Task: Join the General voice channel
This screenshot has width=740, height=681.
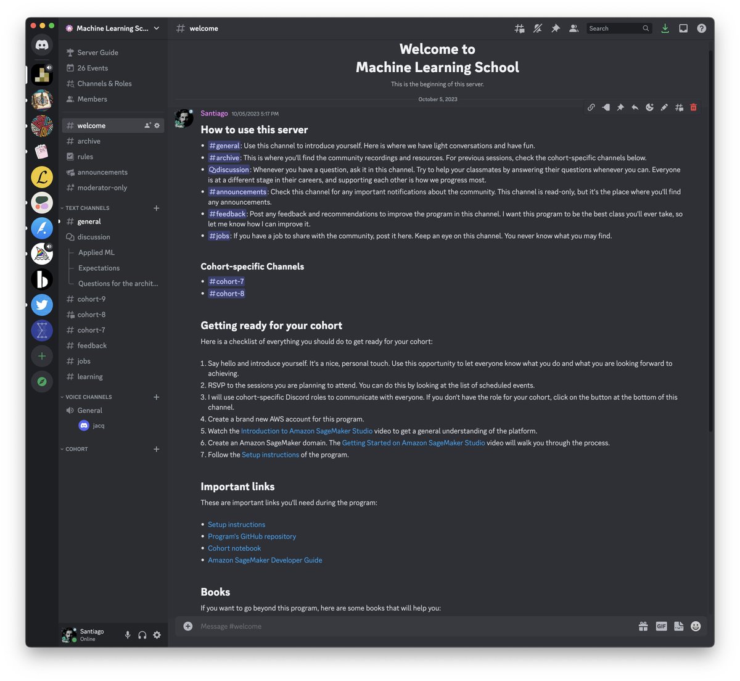Action: coord(113,410)
